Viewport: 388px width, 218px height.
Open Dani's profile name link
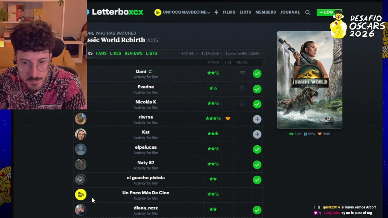[141, 71]
